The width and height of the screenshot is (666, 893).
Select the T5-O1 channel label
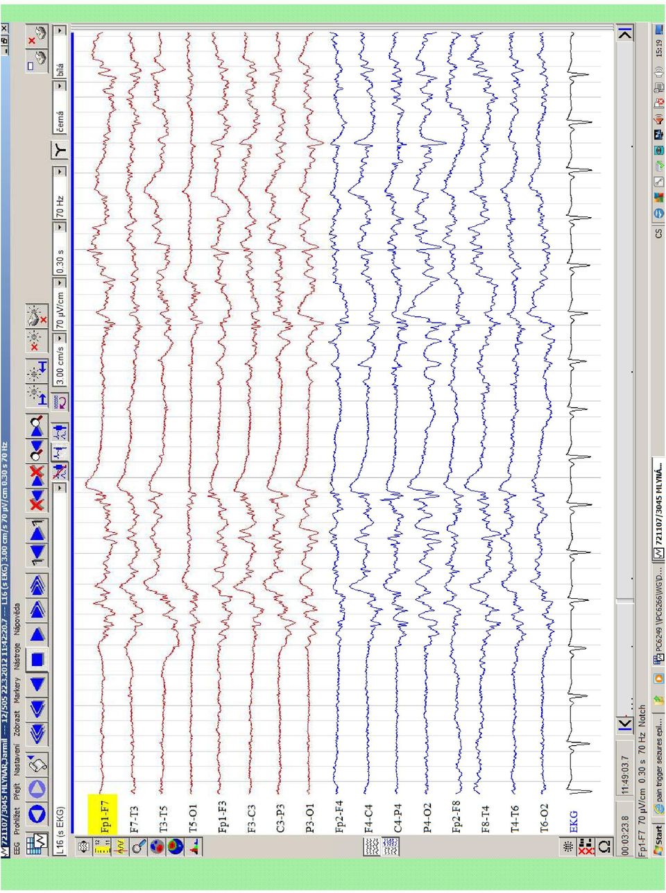point(194,819)
